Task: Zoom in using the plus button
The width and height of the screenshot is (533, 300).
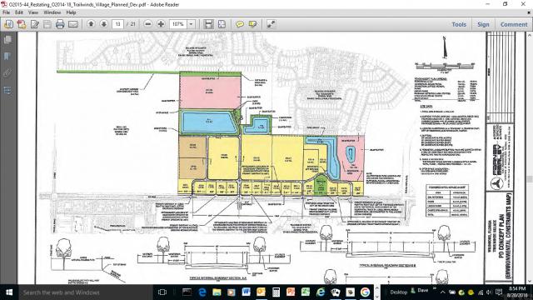Action: 161,24
